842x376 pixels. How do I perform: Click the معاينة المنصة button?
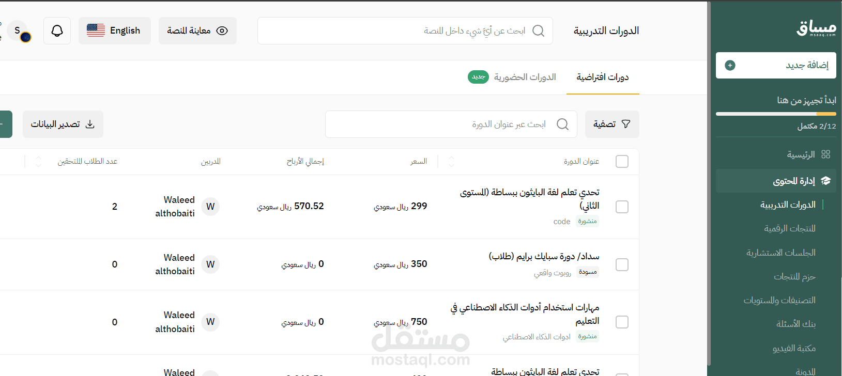click(x=197, y=30)
